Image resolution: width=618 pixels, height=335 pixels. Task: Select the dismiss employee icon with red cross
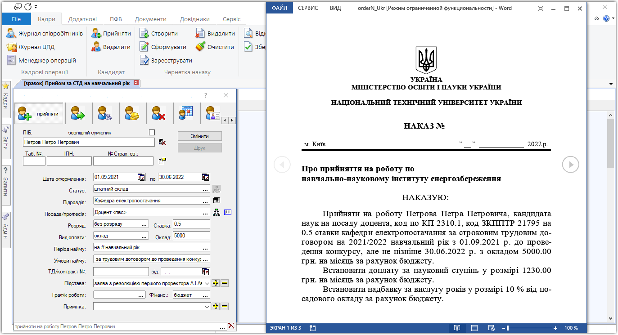click(159, 114)
